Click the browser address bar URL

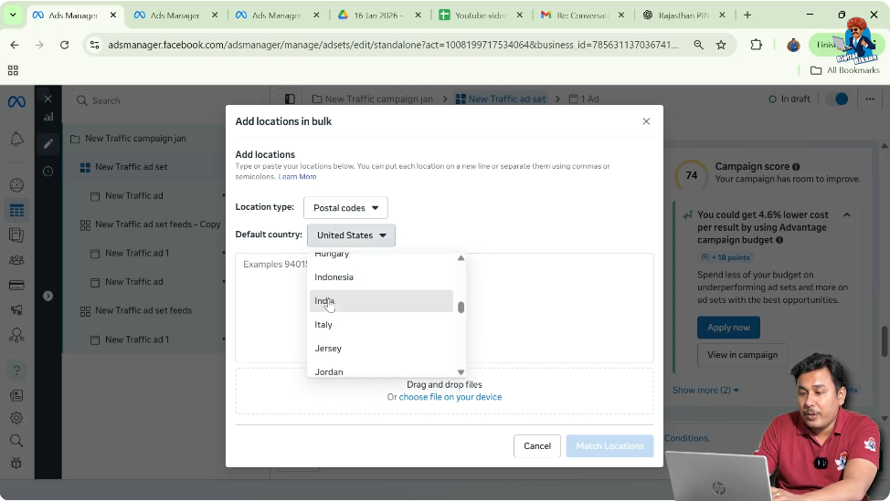393,45
